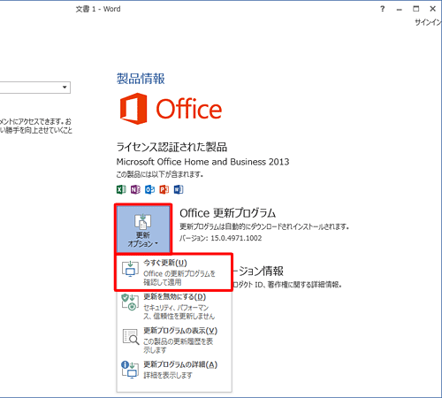442x398 pixels.
Task: Click the shield icon beside 更新を無効にする
Action: pos(130,302)
